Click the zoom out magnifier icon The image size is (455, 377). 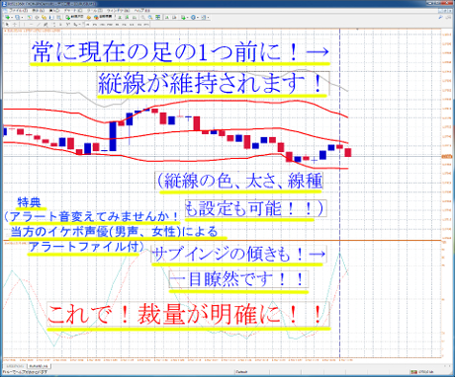click(x=150, y=17)
